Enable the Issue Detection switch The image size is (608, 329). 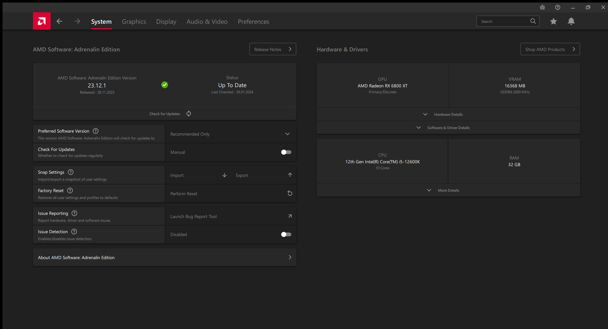tap(286, 234)
